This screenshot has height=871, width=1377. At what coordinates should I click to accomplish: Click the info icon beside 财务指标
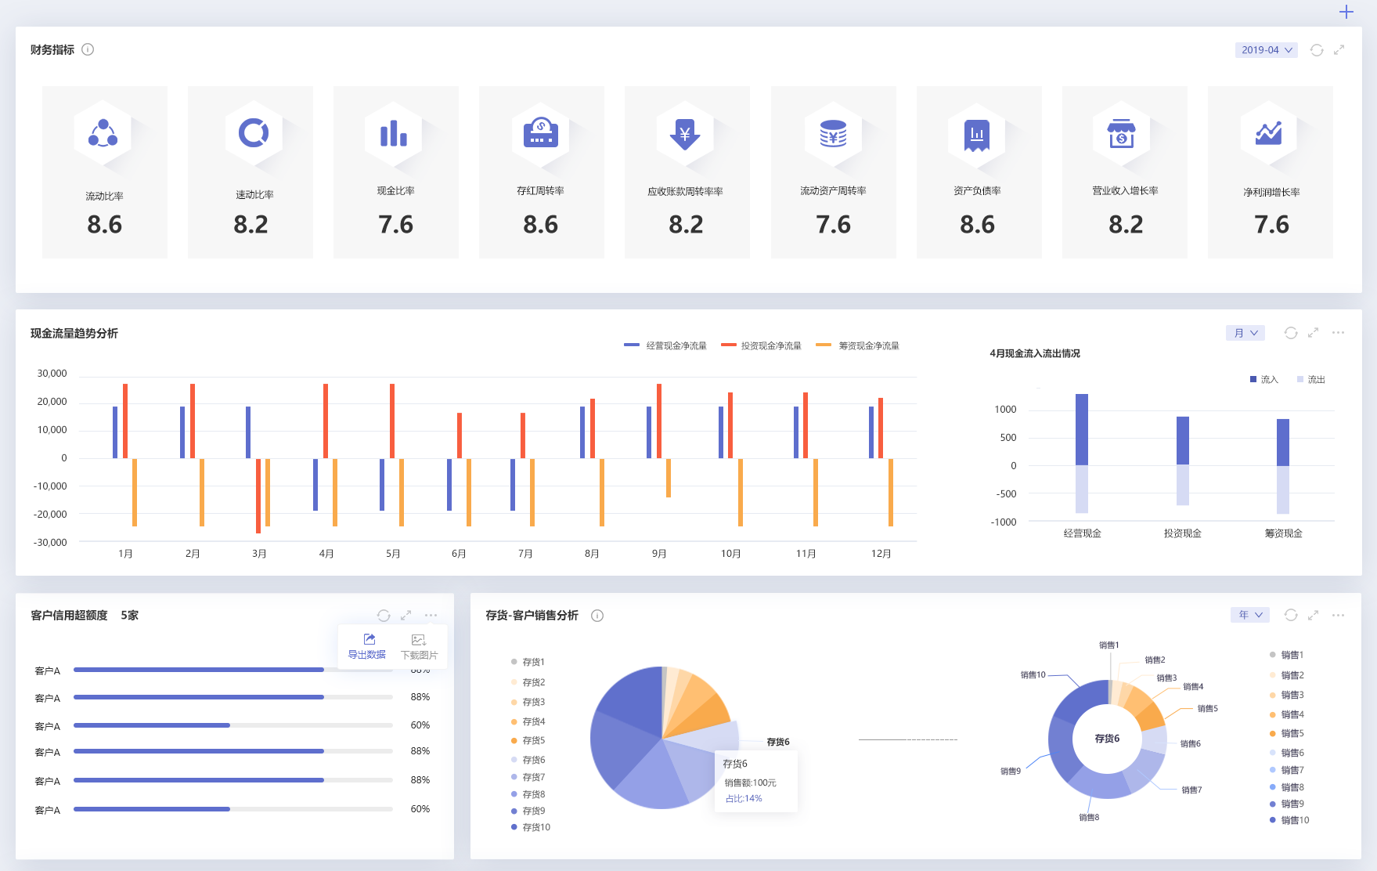tap(88, 49)
